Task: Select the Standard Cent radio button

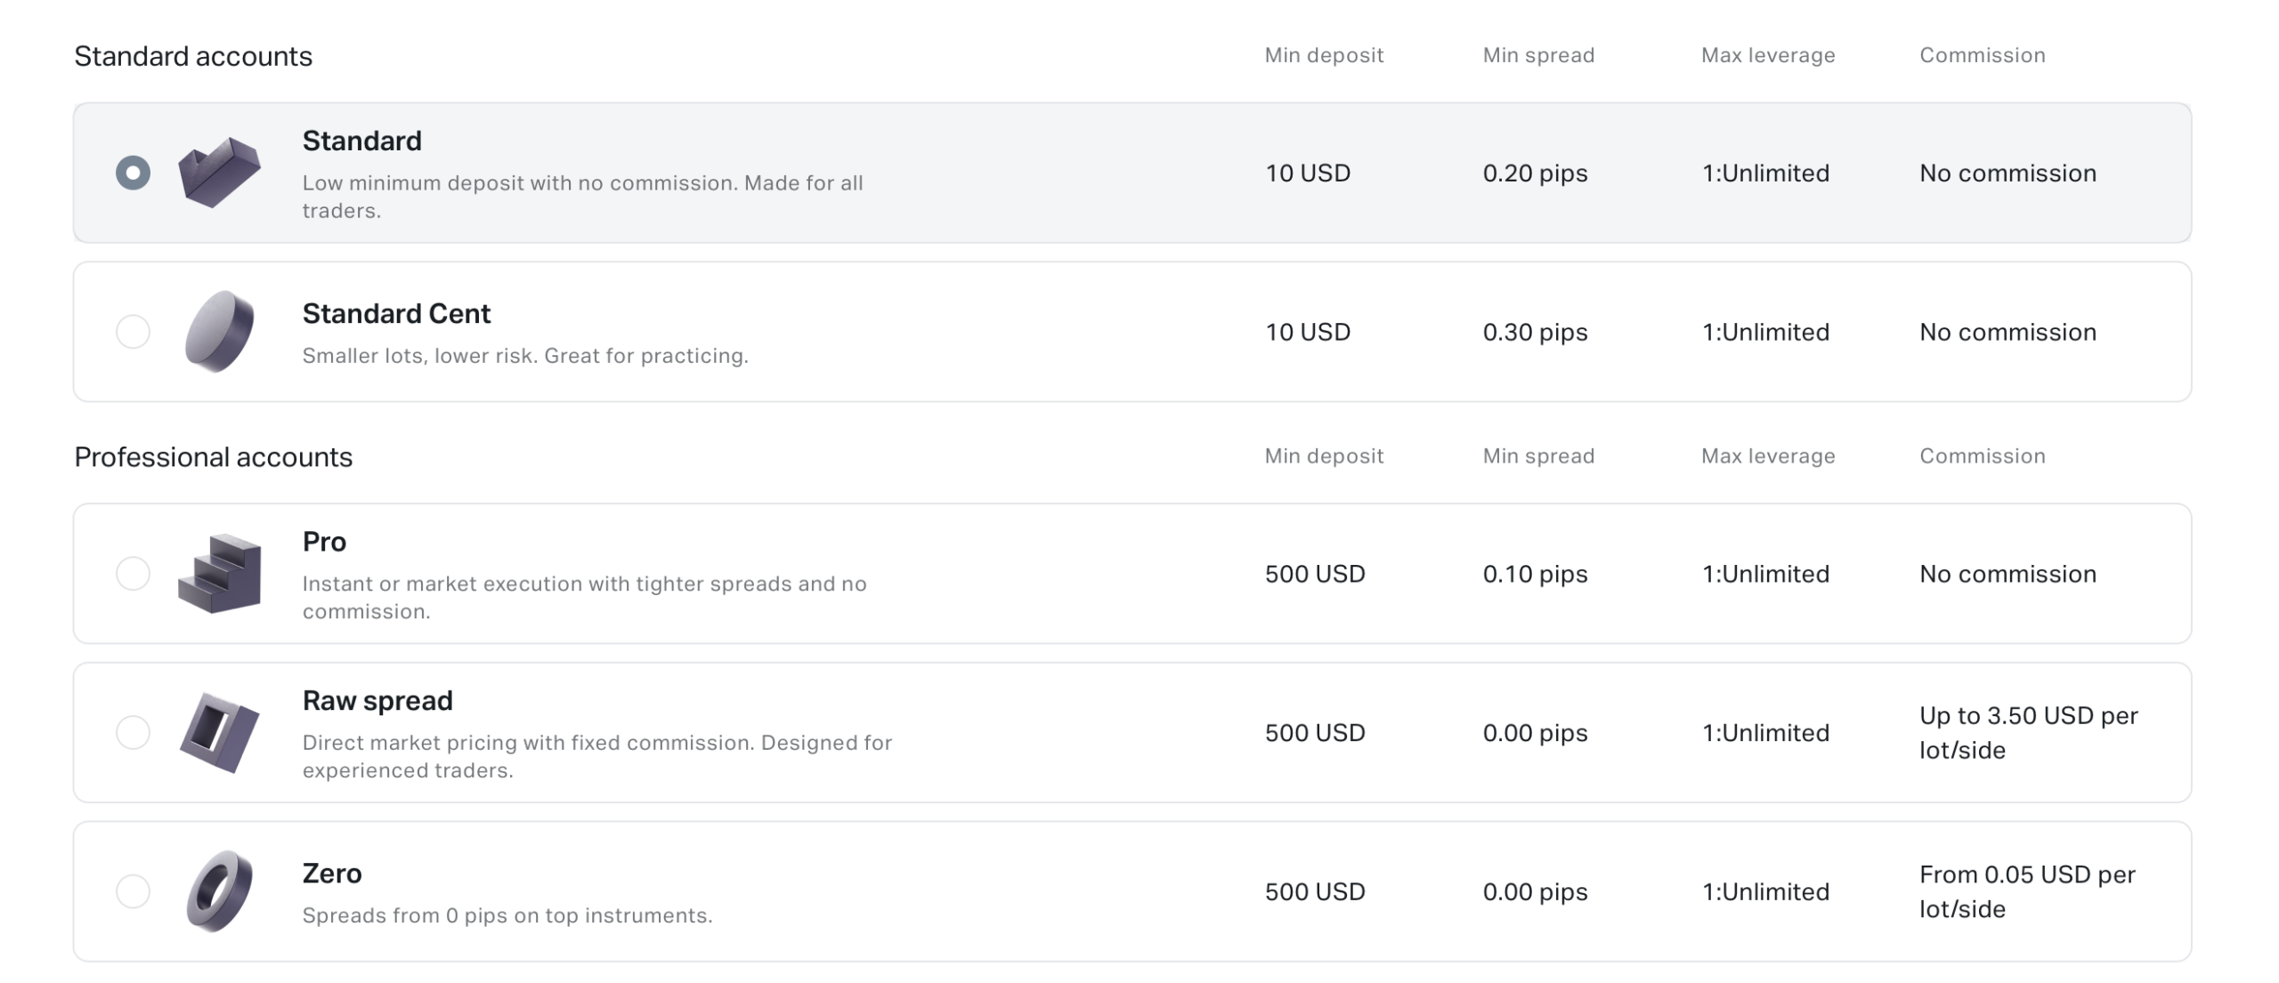Action: (134, 333)
